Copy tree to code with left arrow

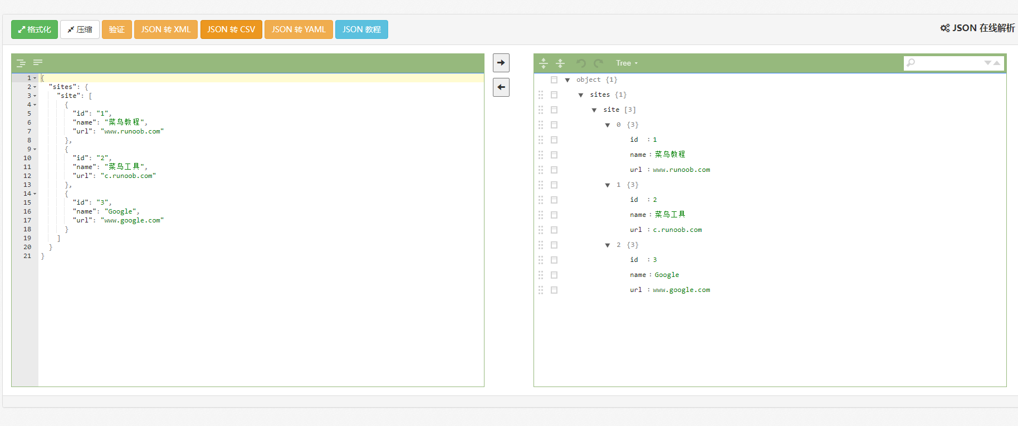coord(501,87)
